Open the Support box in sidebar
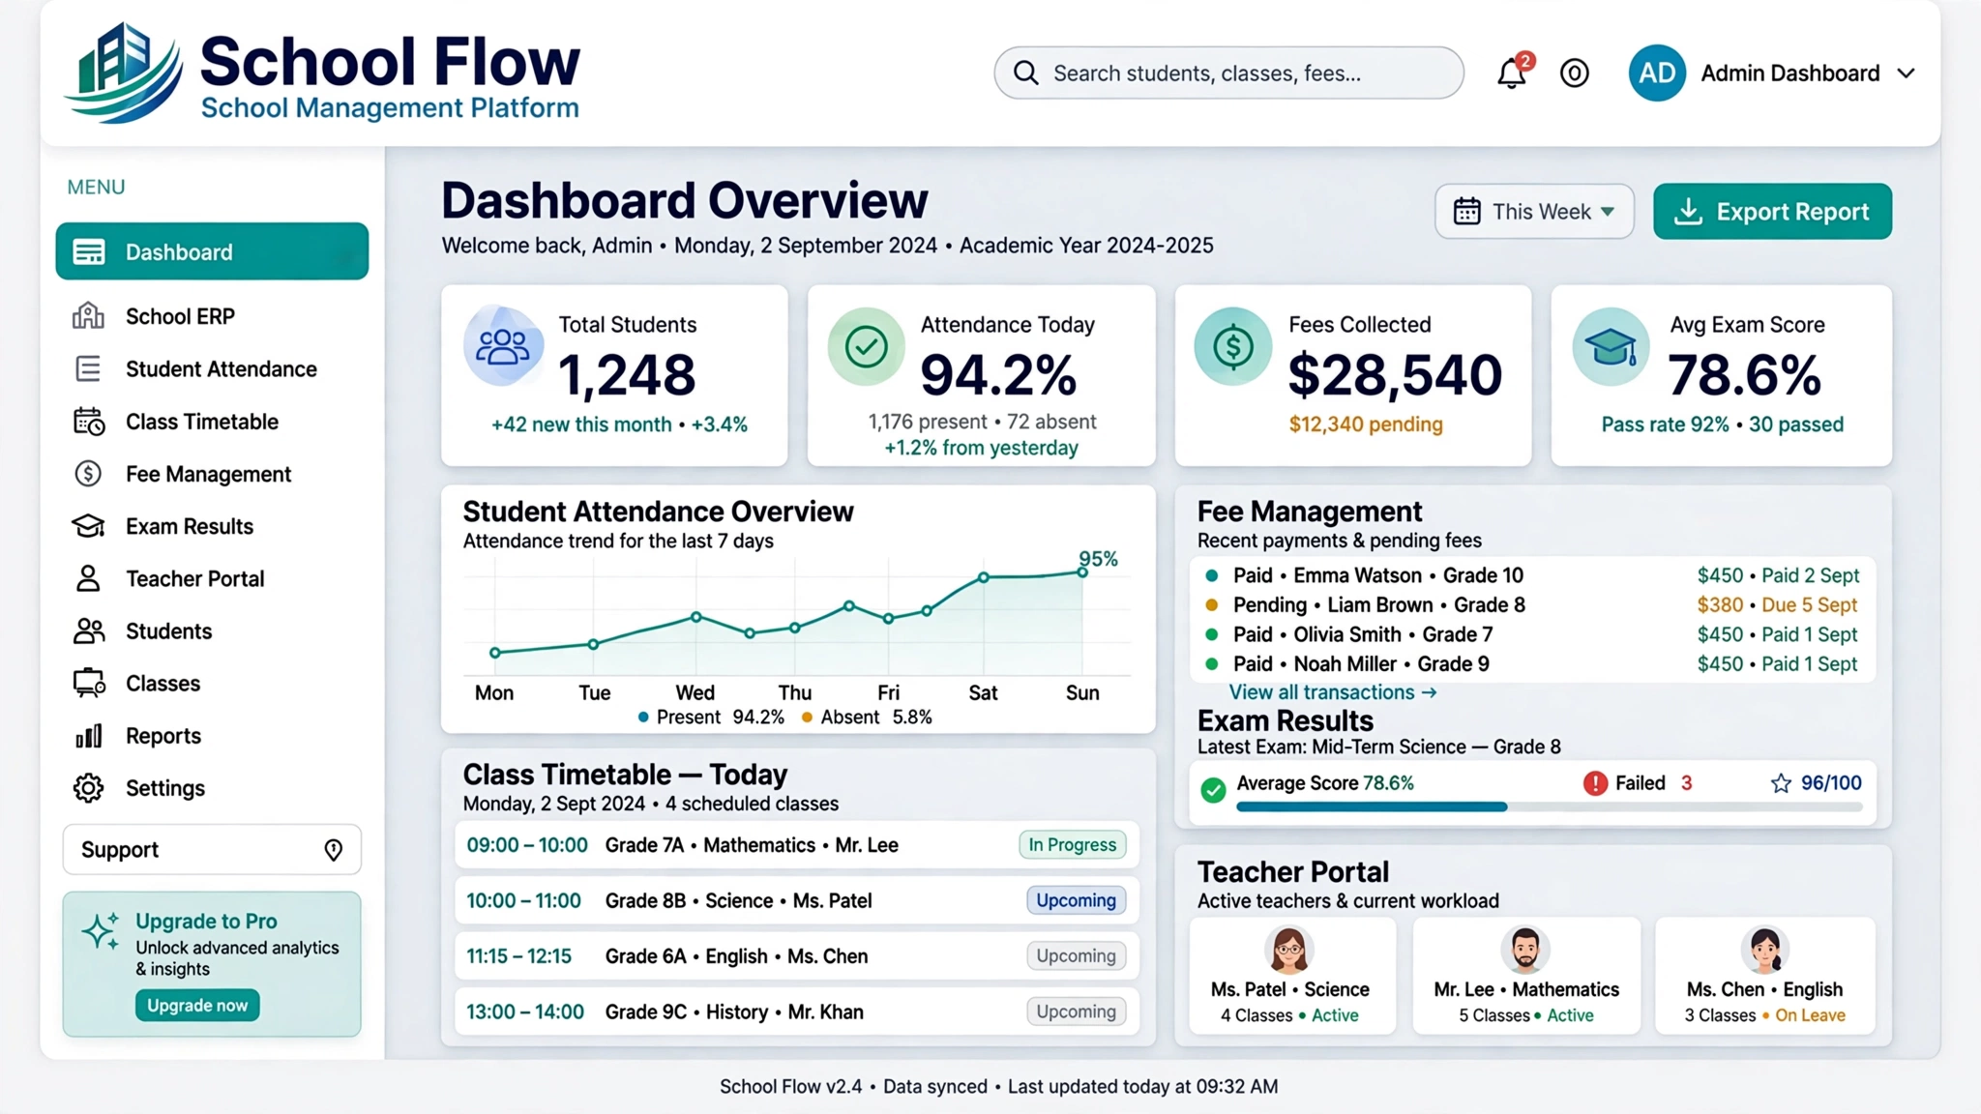This screenshot has width=1981, height=1114. point(212,850)
